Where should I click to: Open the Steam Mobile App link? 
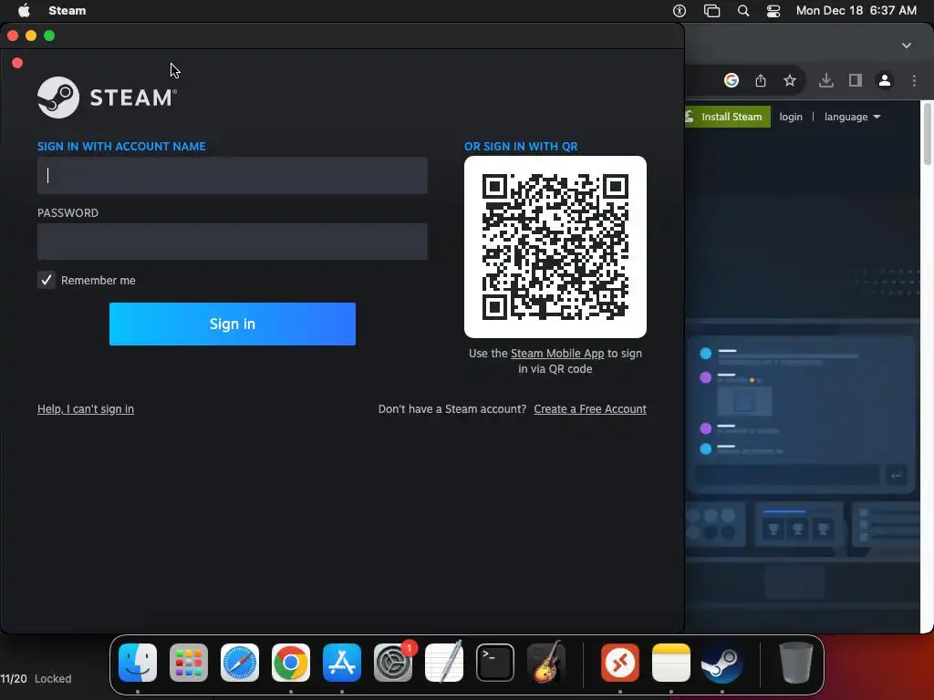pyautogui.click(x=557, y=353)
